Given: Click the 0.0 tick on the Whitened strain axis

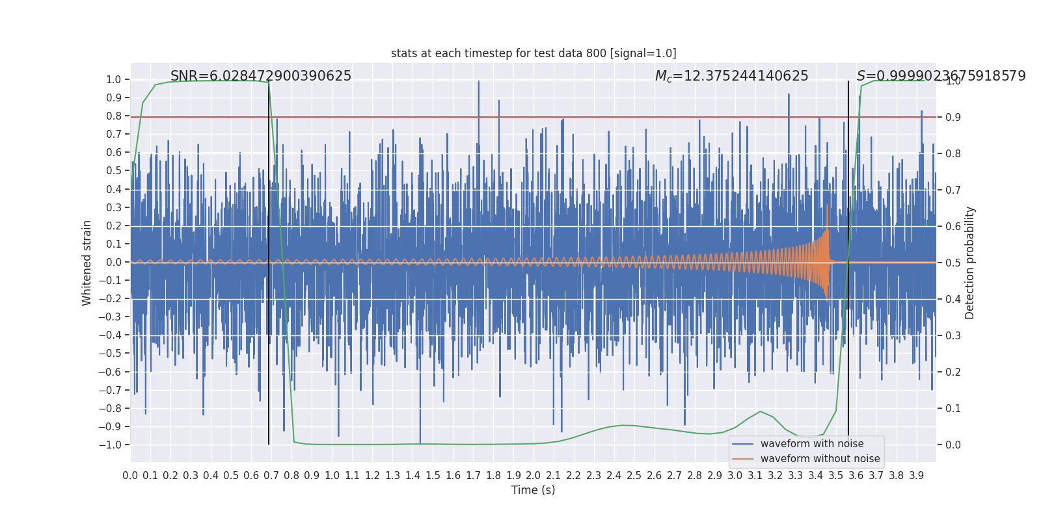Looking at the screenshot, I should tap(114, 263).
